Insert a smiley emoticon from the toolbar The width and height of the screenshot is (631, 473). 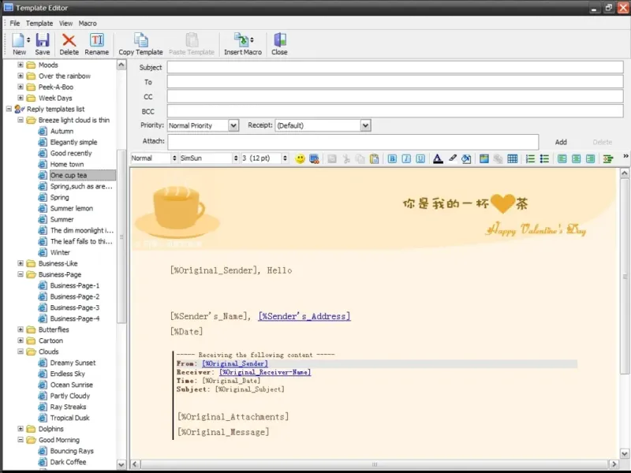click(301, 158)
